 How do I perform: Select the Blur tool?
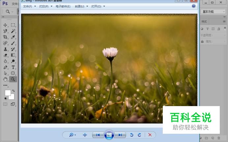[5, 61]
